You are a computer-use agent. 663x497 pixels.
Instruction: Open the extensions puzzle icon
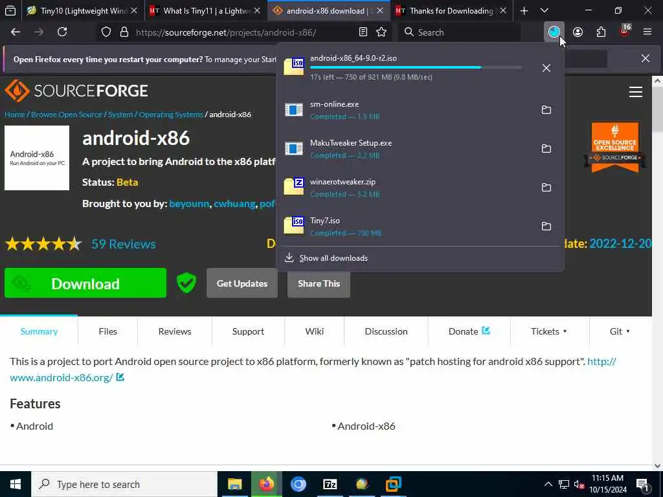[x=601, y=32]
